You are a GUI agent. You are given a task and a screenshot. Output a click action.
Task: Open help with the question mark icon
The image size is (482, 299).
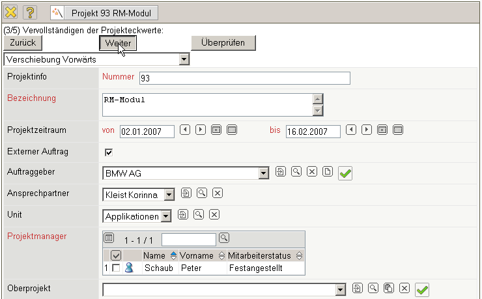(x=31, y=12)
